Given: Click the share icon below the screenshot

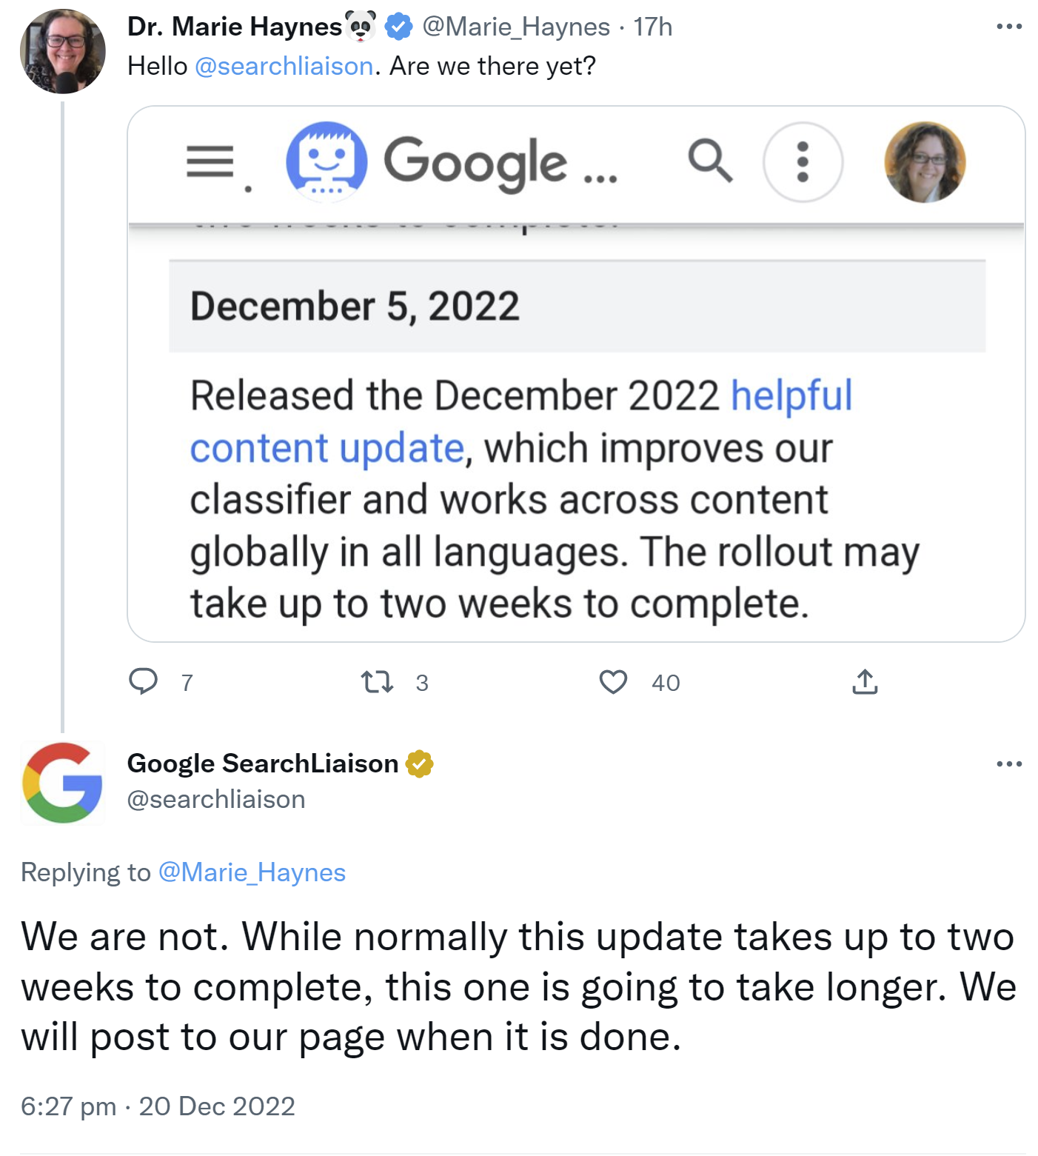Looking at the screenshot, I should pyautogui.click(x=865, y=681).
